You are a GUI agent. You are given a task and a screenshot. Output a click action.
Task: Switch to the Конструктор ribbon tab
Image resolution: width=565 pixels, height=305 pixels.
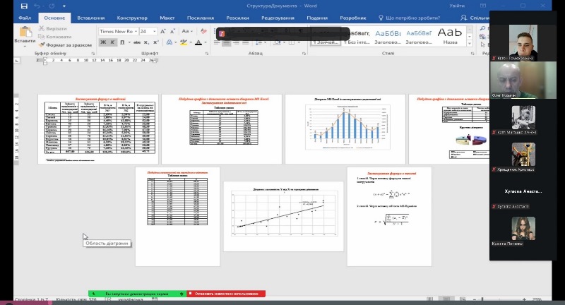(132, 18)
